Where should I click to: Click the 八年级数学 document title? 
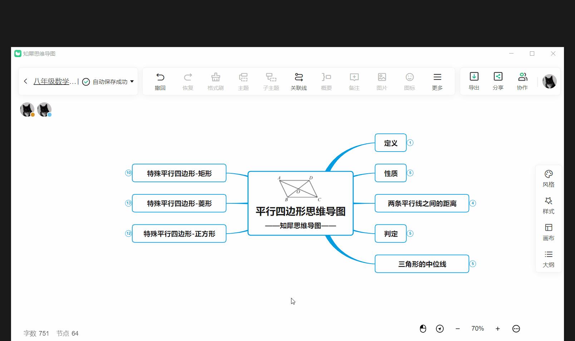[x=54, y=81]
